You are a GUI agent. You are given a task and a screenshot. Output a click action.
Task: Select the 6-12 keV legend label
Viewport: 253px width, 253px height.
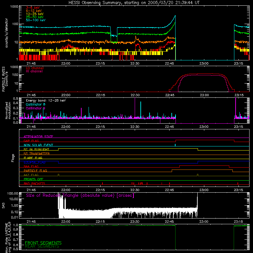coord(34,11)
